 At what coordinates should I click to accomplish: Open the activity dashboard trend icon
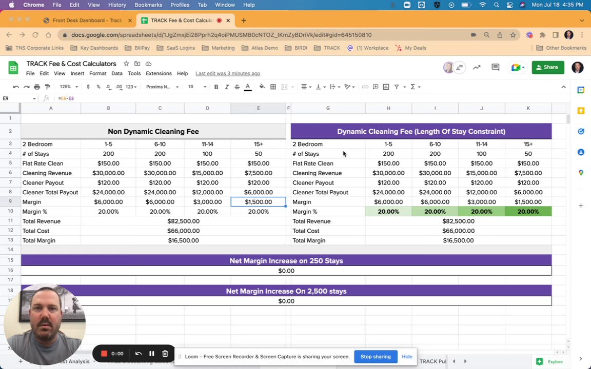pyautogui.click(x=477, y=68)
